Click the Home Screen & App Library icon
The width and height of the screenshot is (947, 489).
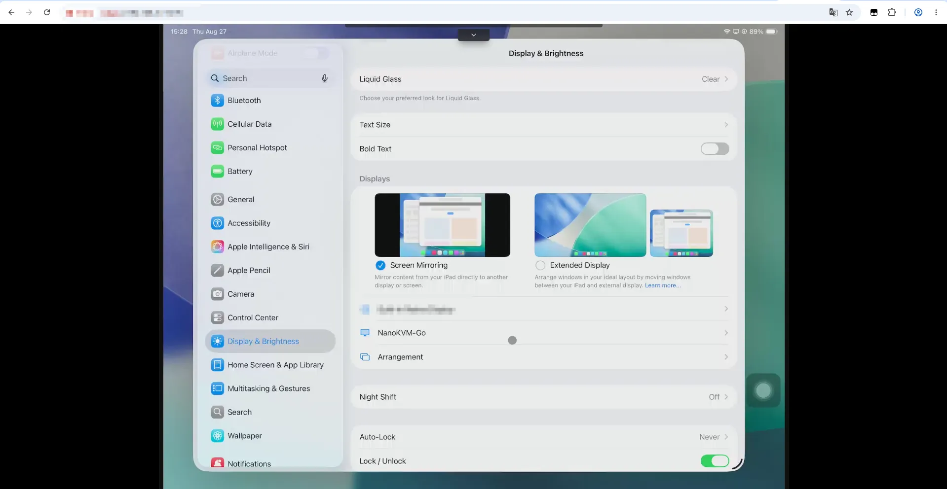click(218, 365)
